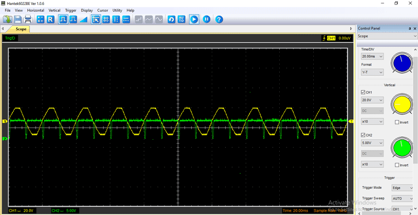Open the Cursor menu
The image size is (418, 215).
[103, 11]
